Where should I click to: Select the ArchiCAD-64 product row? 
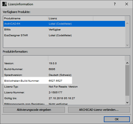tap(64, 24)
